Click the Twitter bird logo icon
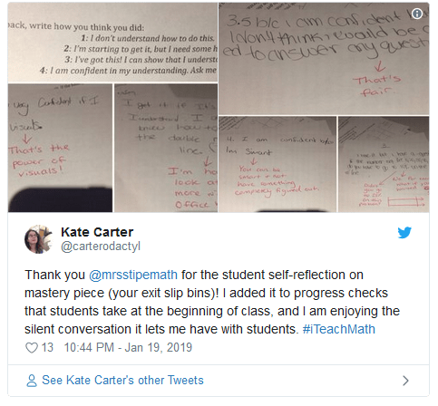438x406 pixels. pyautogui.click(x=404, y=232)
